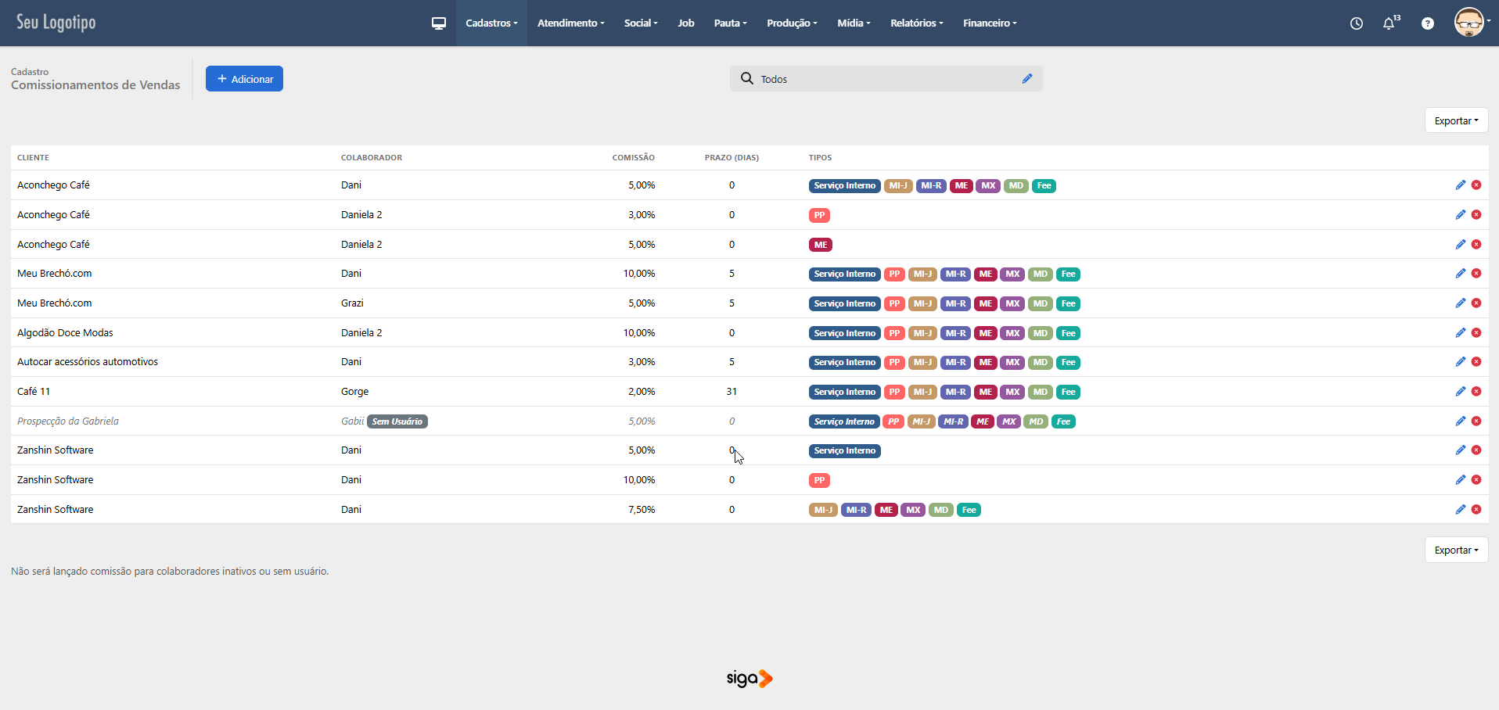The image size is (1499, 710).
Task: Edit the Café 11 commission row
Action: point(1460,392)
